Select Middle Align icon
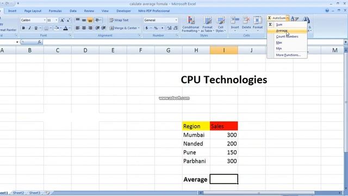 [84, 20]
